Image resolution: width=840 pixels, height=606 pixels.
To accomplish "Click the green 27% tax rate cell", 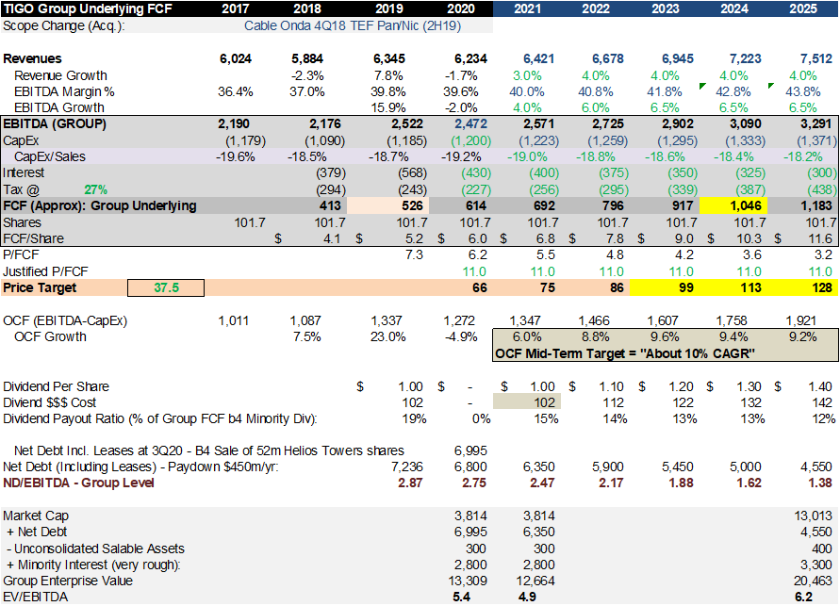I will pyautogui.click(x=95, y=189).
